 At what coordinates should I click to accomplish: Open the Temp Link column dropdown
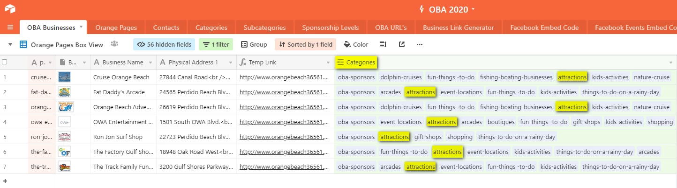click(x=328, y=63)
